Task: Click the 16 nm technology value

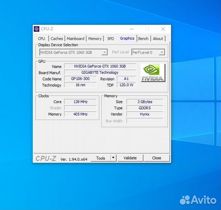Action: [80, 85]
